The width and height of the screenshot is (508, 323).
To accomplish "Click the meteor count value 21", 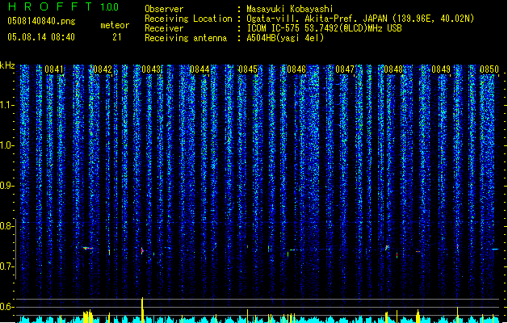I will click(x=117, y=37).
